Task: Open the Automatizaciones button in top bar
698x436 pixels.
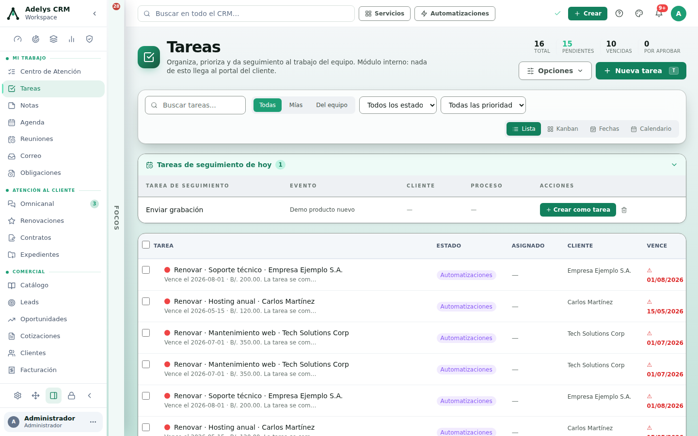Action: 455,14
